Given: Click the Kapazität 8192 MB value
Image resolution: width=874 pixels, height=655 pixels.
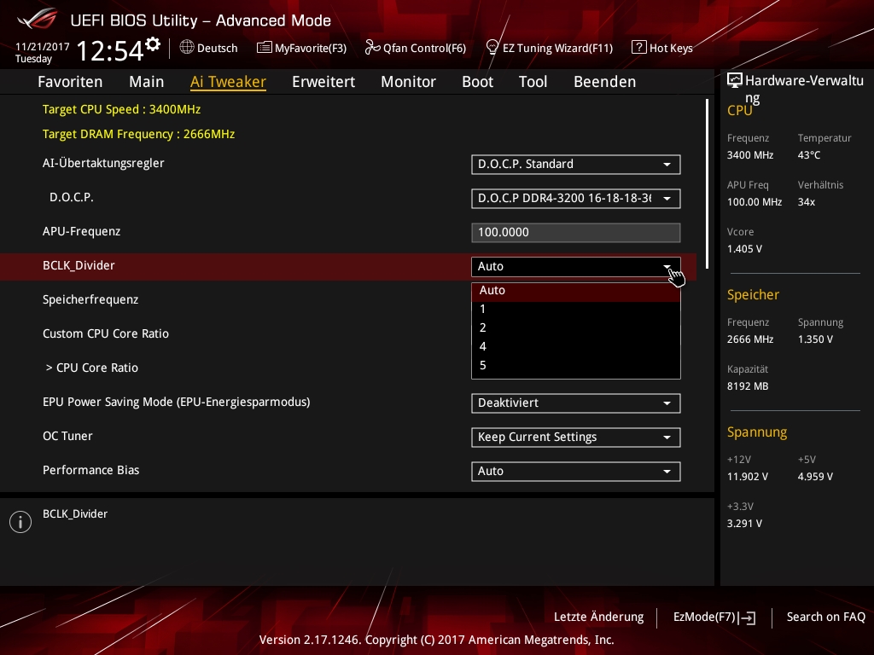Looking at the screenshot, I should pyautogui.click(x=748, y=386).
